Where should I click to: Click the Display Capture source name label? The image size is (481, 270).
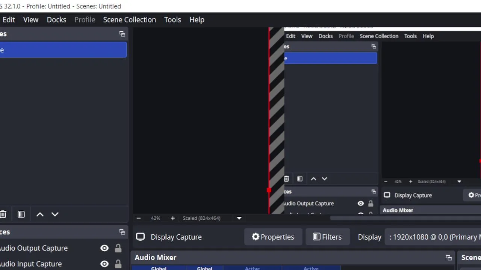point(176,237)
